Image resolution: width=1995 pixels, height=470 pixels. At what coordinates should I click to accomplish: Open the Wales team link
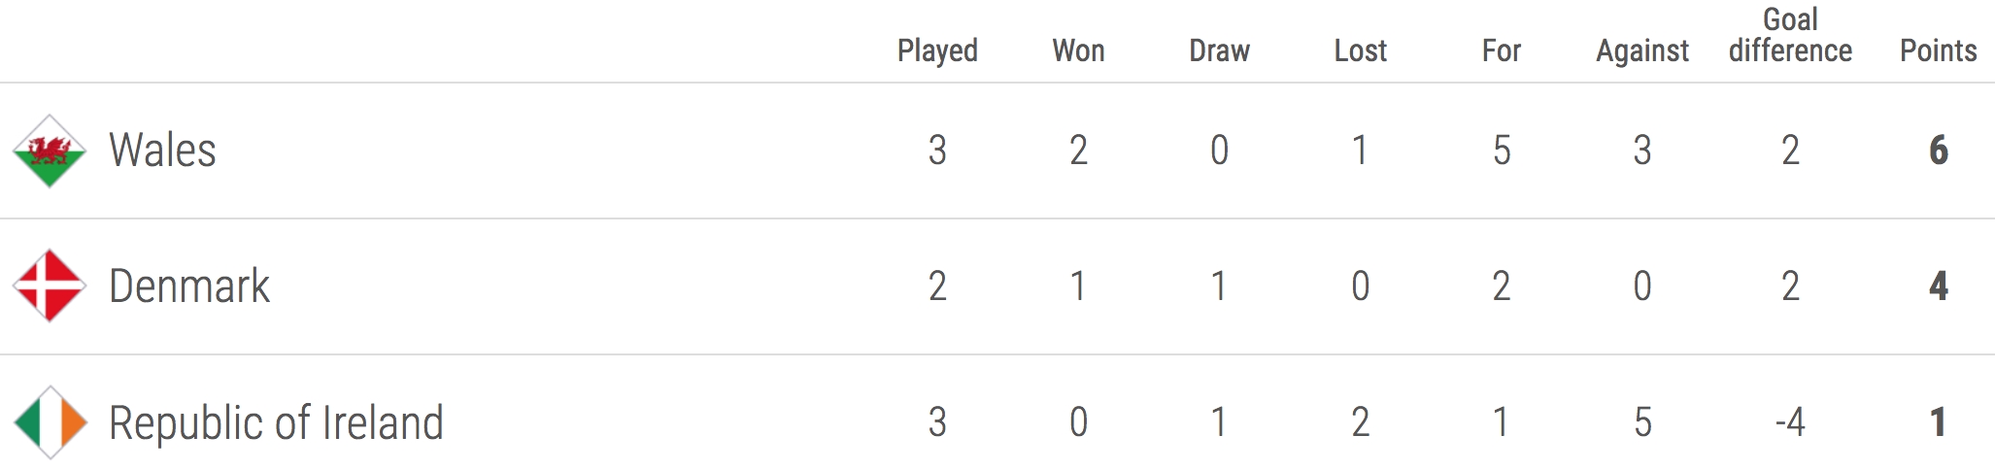(162, 151)
